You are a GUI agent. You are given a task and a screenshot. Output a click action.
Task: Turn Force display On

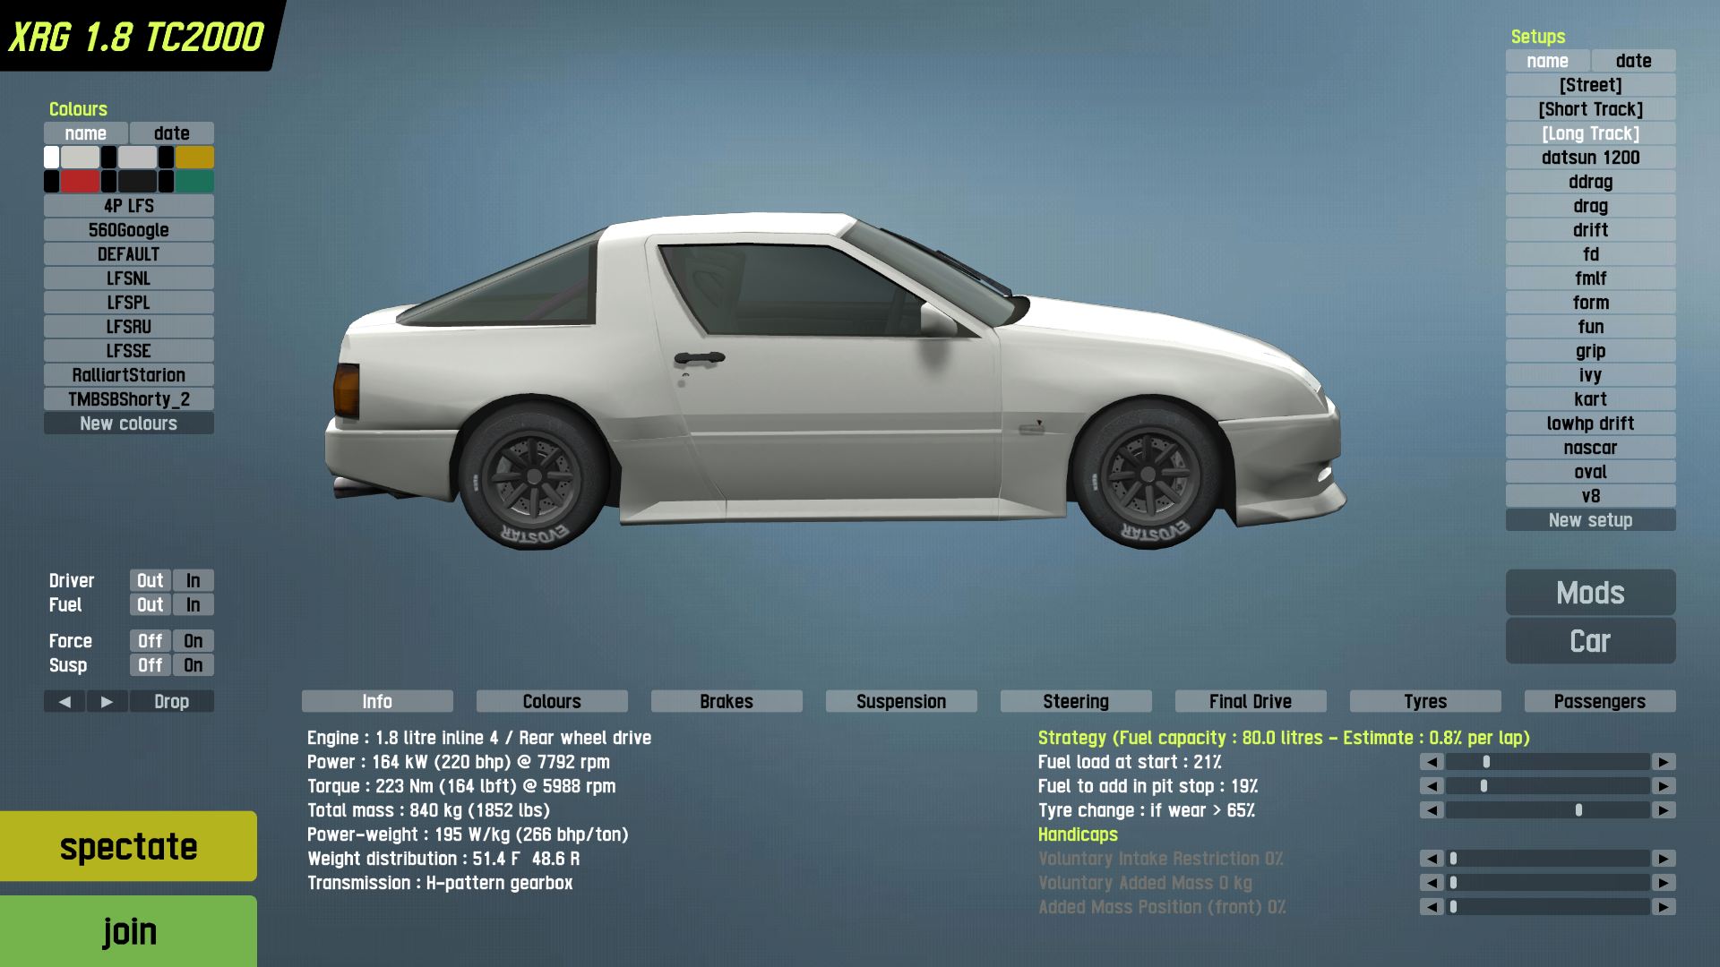pyautogui.click(x=193, y=641)
